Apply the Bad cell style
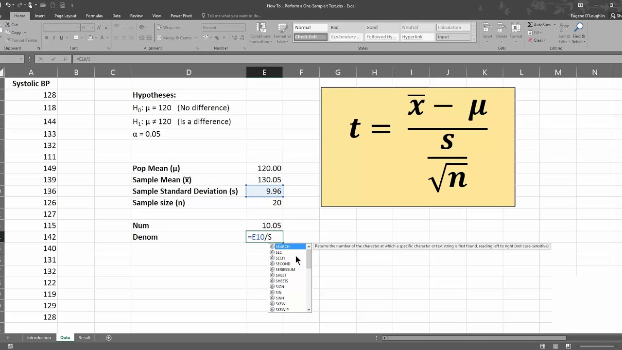This screenshot has height=350, width=622. [346, 28]
